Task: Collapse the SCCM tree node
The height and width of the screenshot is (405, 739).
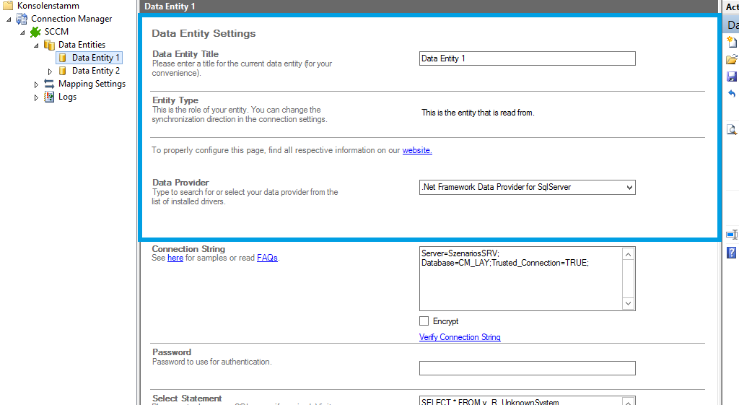Action: coord(22,32)
